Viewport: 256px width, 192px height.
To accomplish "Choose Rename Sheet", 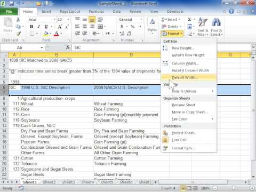I will tap(189, 105).
